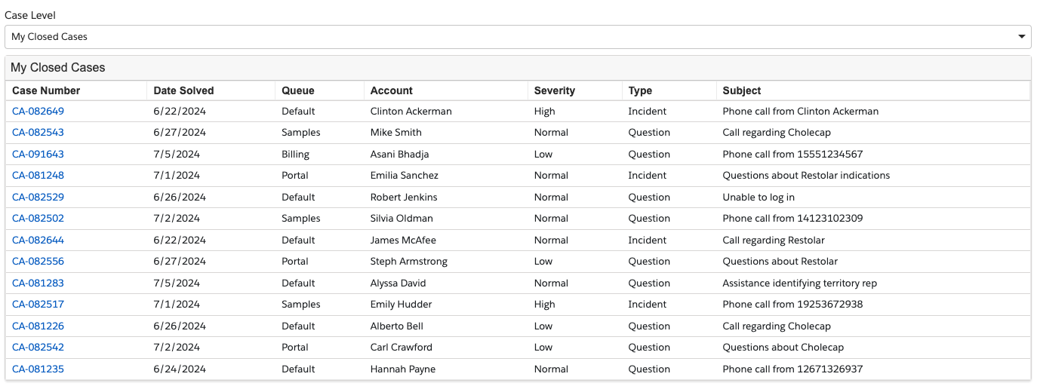Open case CA-081248 link
The width and height of the screenshot is (1037, 386).
click(x=38, y=175)
